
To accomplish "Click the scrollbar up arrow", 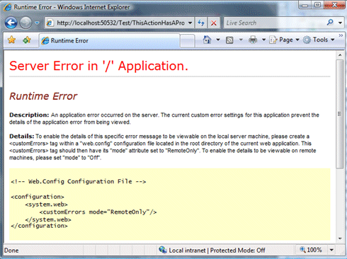I will pos(340,55).
